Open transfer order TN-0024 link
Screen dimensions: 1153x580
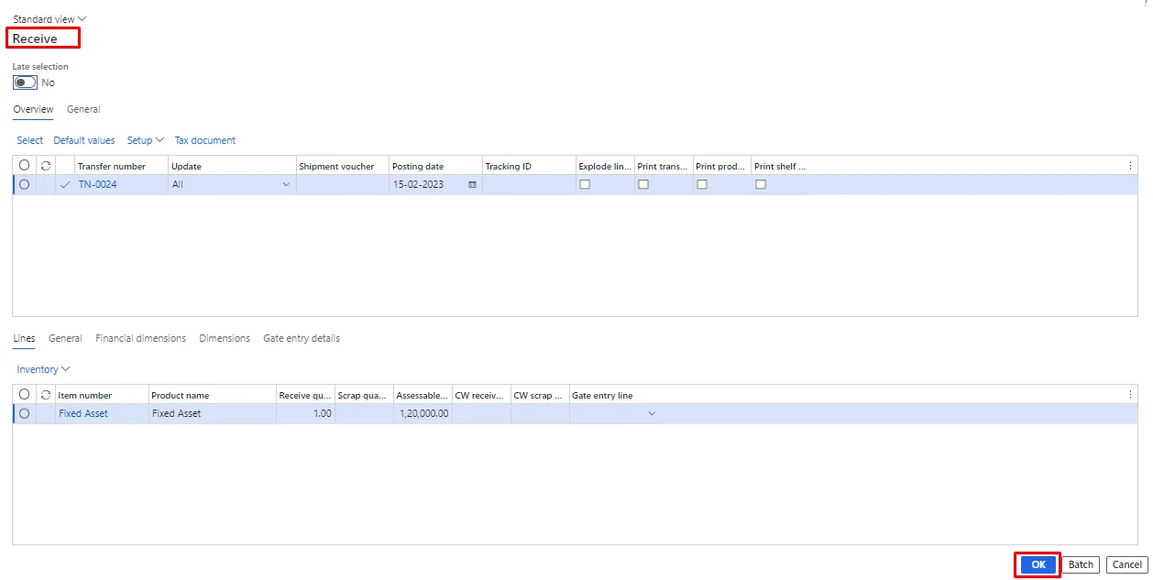[97, 184]
